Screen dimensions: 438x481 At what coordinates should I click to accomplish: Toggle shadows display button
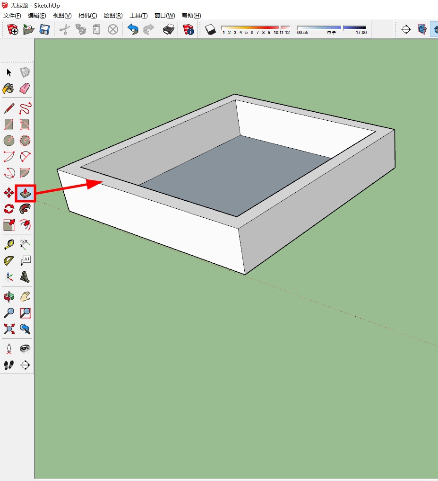pyautogui.click(x=211, y=29)
